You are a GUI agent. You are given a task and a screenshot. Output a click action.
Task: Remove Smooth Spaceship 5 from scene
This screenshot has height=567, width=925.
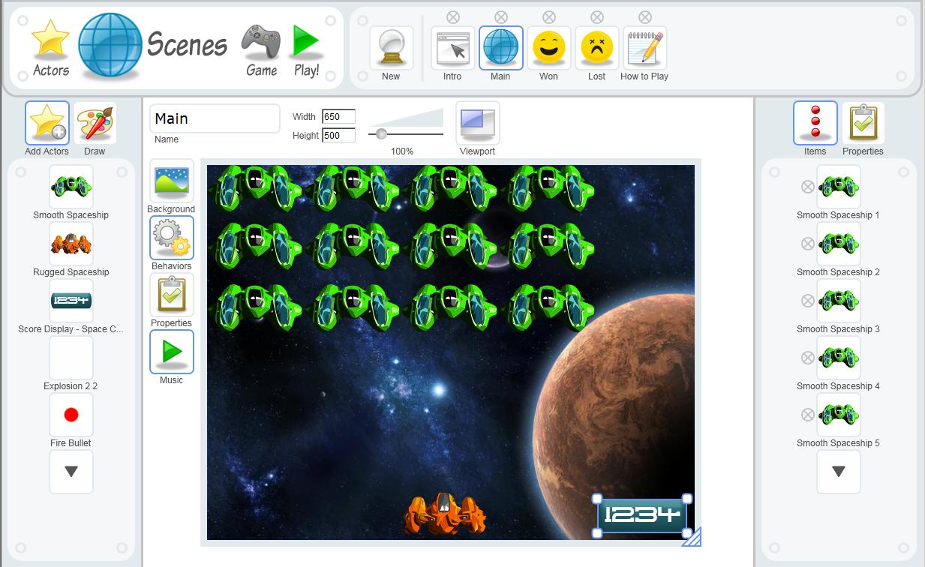click(807, 415)
